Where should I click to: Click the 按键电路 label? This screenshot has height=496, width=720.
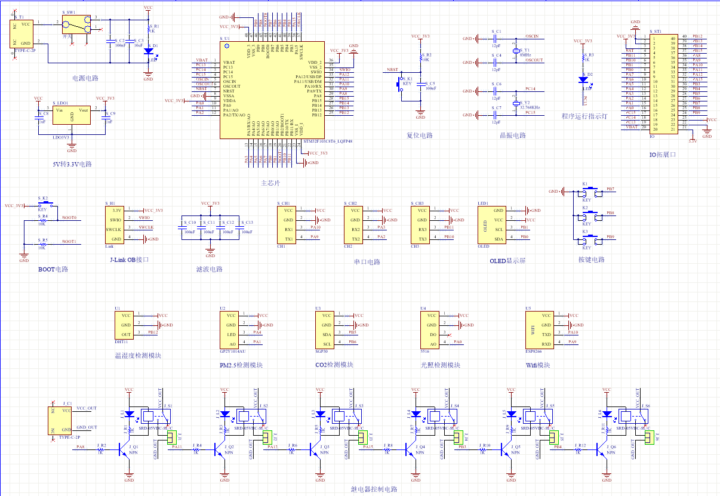pos(591,260)
